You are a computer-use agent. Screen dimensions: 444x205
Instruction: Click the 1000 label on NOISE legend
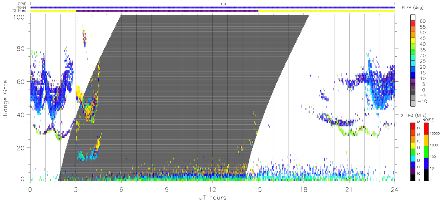pos(434,145)
